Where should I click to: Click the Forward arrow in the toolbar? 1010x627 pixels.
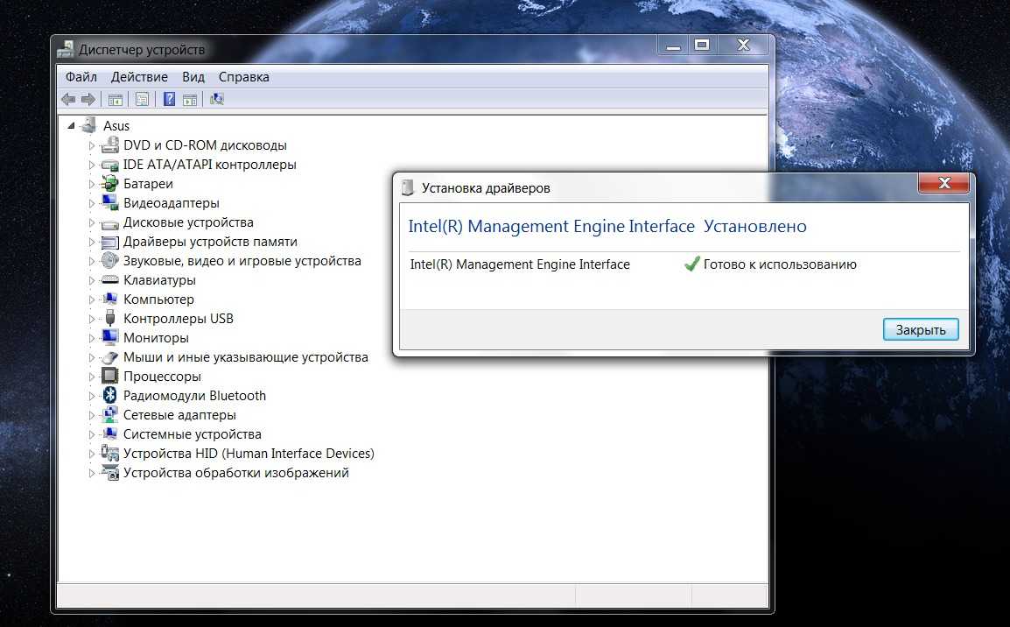(x=88, y=99)
